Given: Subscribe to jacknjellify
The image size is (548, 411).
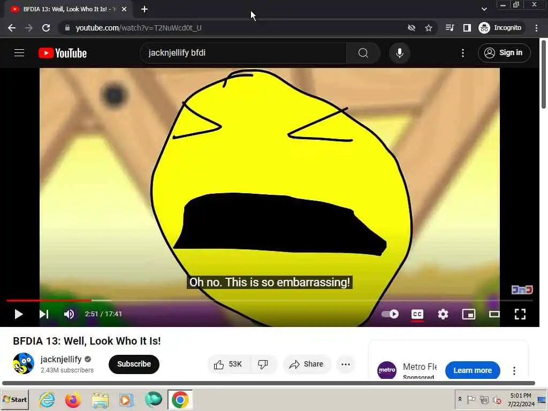Looking at the screenshot, I should coord(134,364).
